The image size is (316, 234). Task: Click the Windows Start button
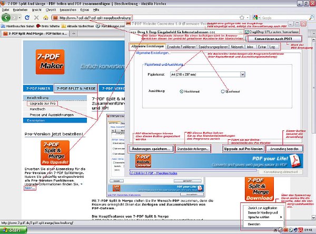pyautogui.click(x=13, y=230)
